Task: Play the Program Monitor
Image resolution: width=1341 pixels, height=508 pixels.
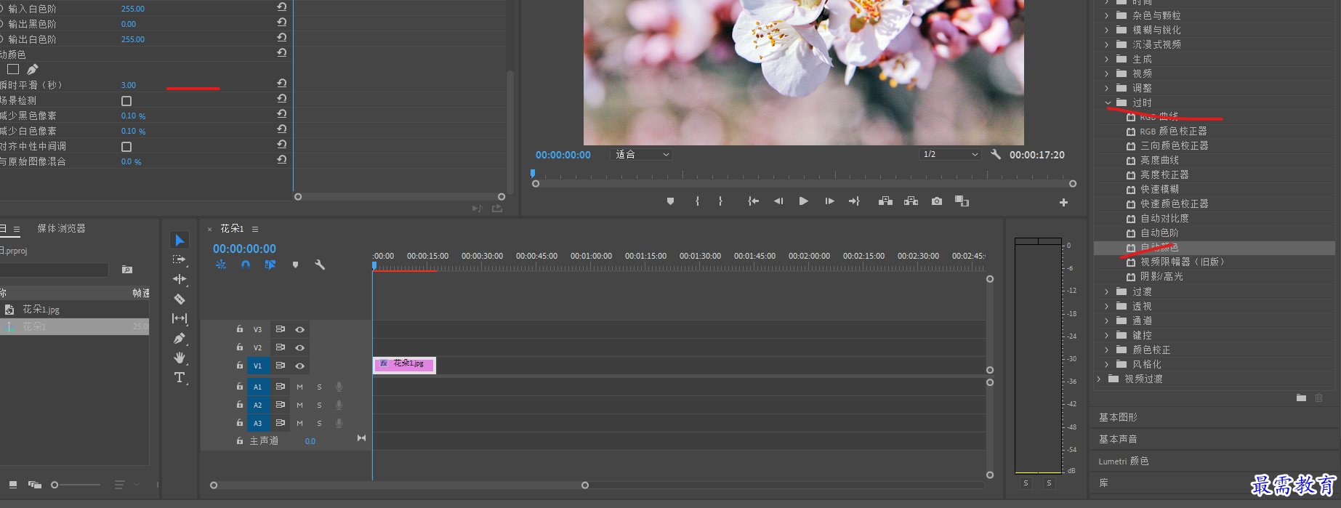Action: (x=803, y=201)
